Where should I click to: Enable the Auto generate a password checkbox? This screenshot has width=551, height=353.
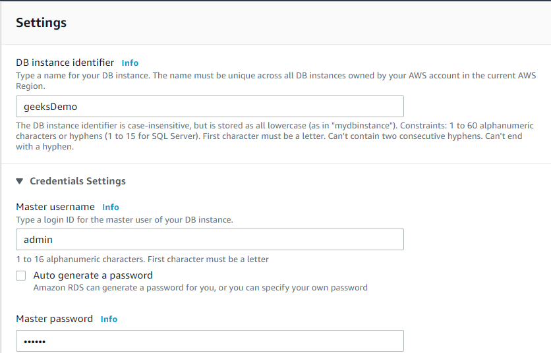click(21, 276)
